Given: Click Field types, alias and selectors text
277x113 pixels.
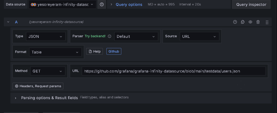Looking at the screenshot, I should pyautogui.click(x=105, y=97).
